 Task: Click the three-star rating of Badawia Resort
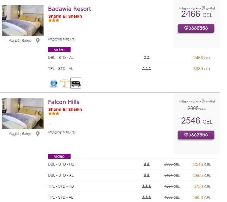coord(54,21)
